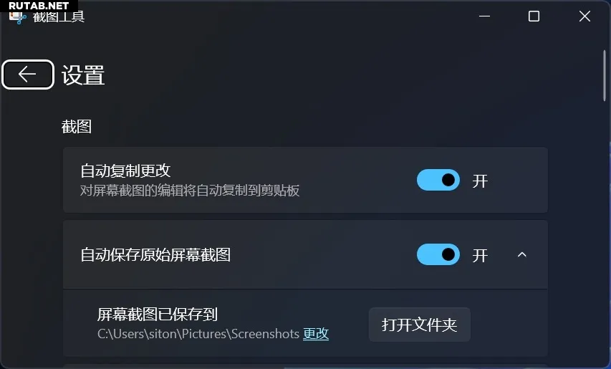Screen dimensions: 611x369
Task: Click the 截图 section header
Action: [x=77, y=127]
